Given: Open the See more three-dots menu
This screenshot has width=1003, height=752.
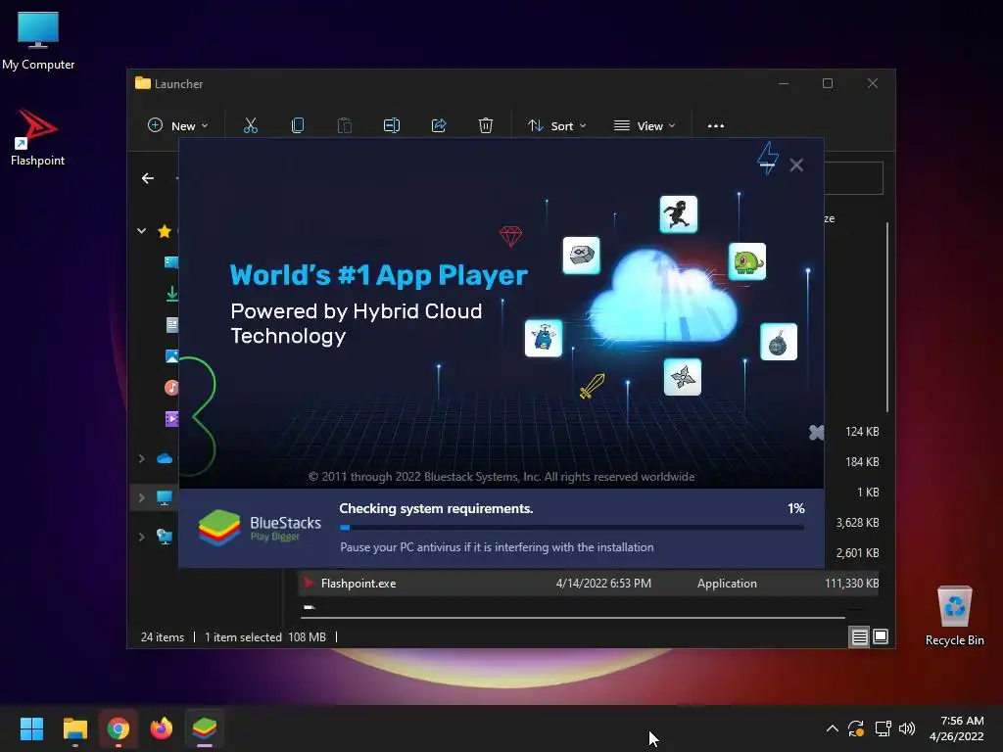Looking at the screenshot, I should pos(716,126).
